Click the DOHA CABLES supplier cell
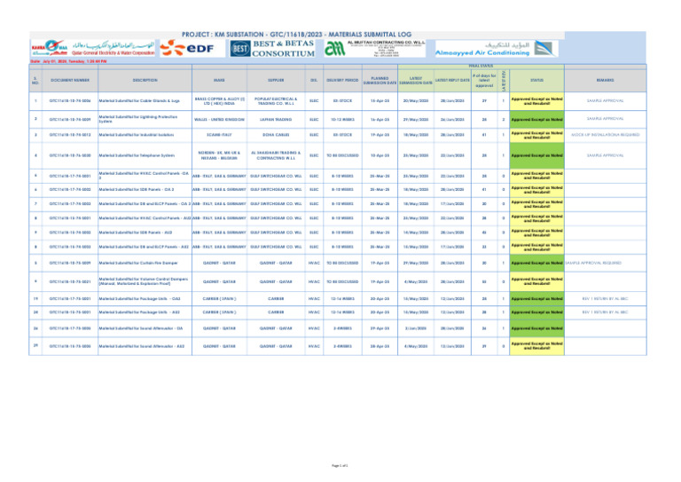 (x=276, y=135)
